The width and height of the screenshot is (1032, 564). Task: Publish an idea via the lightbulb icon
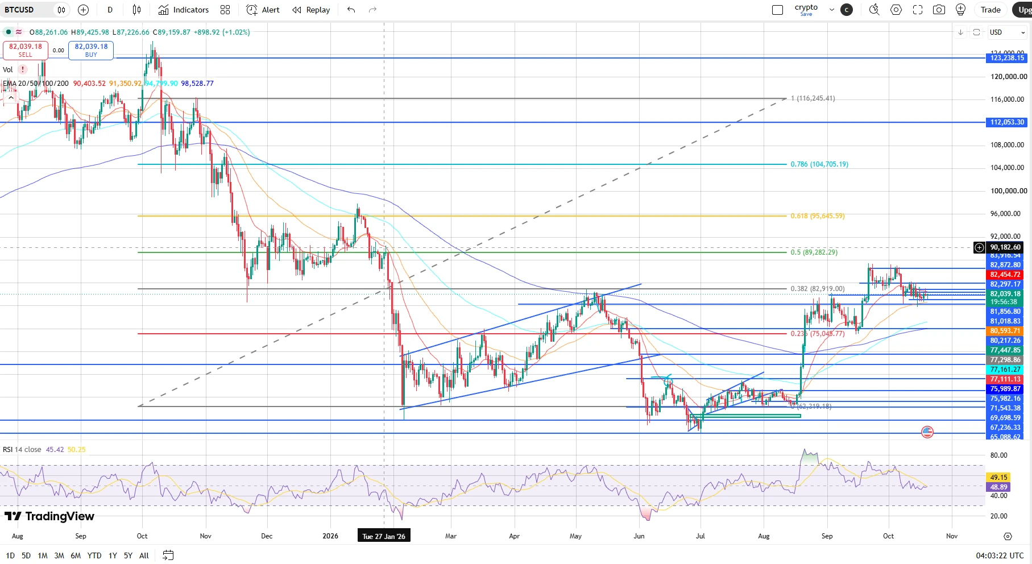click(x=961, y=10)
